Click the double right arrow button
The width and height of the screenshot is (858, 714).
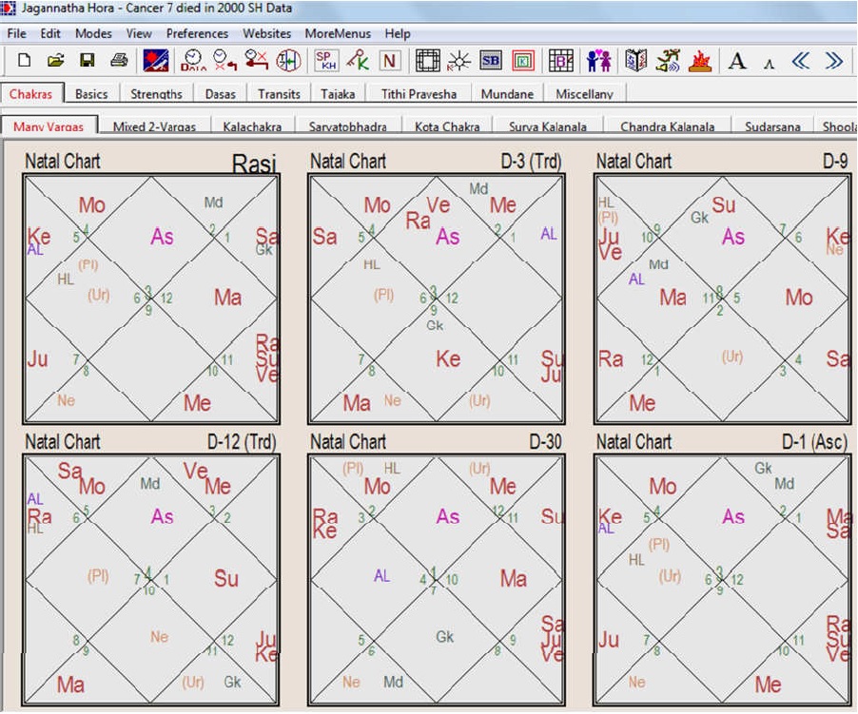click(x=834, y=61)
